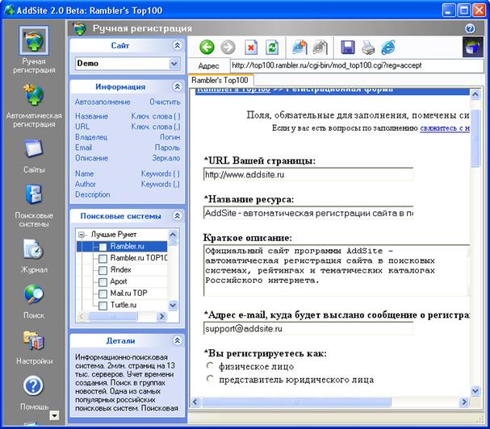Collapse the Лучшие Рунет tree node
490x429 pixels.
[x=82, y=235]
